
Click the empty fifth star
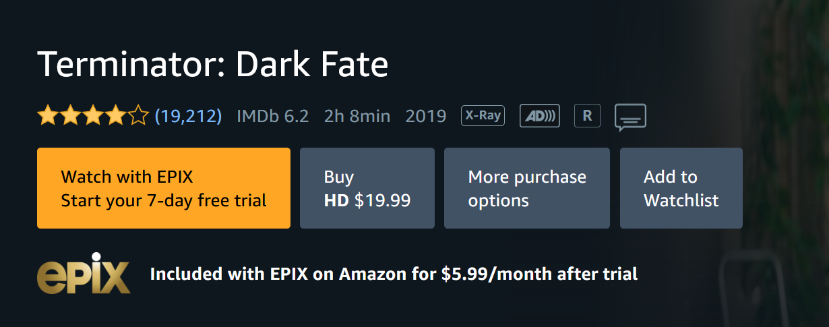coord(138,117)
